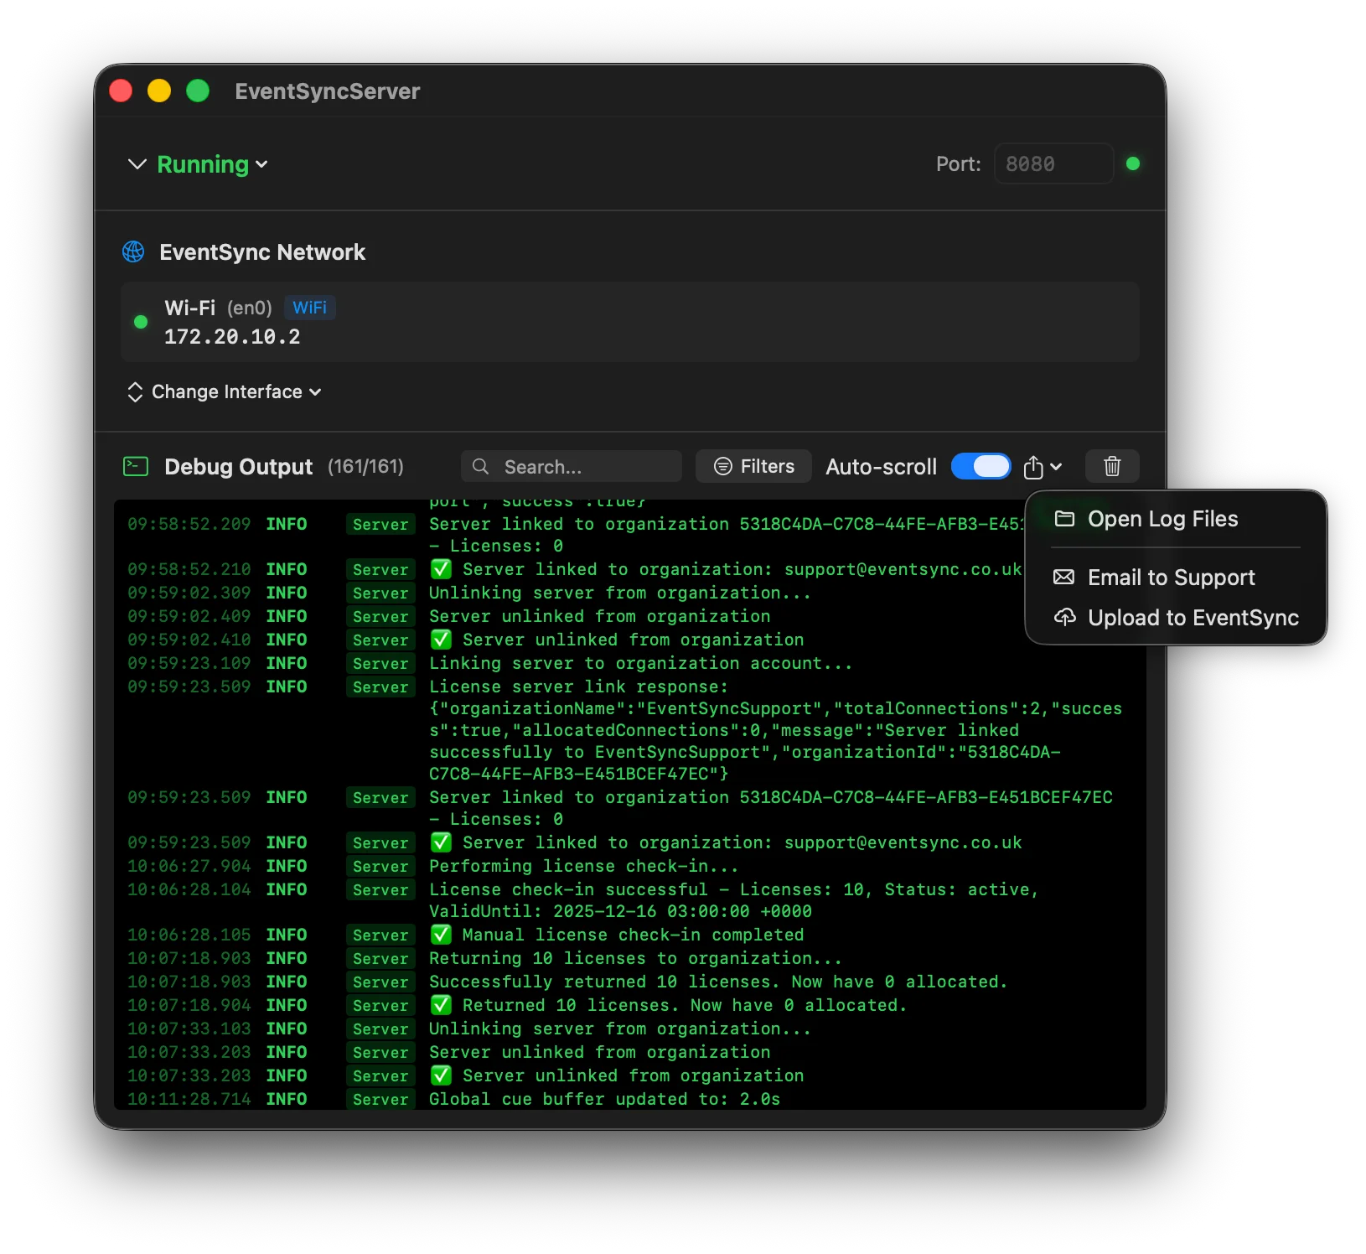Click the Wi-Fi connection status dot

point(141,322)
